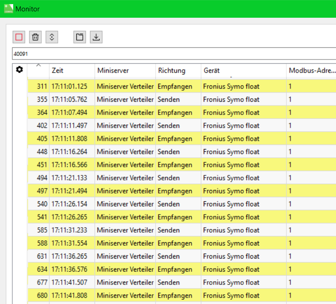Select Miniserver Verteiler cell in row 494
Viewport: 336px width, 304px height.
125,178
